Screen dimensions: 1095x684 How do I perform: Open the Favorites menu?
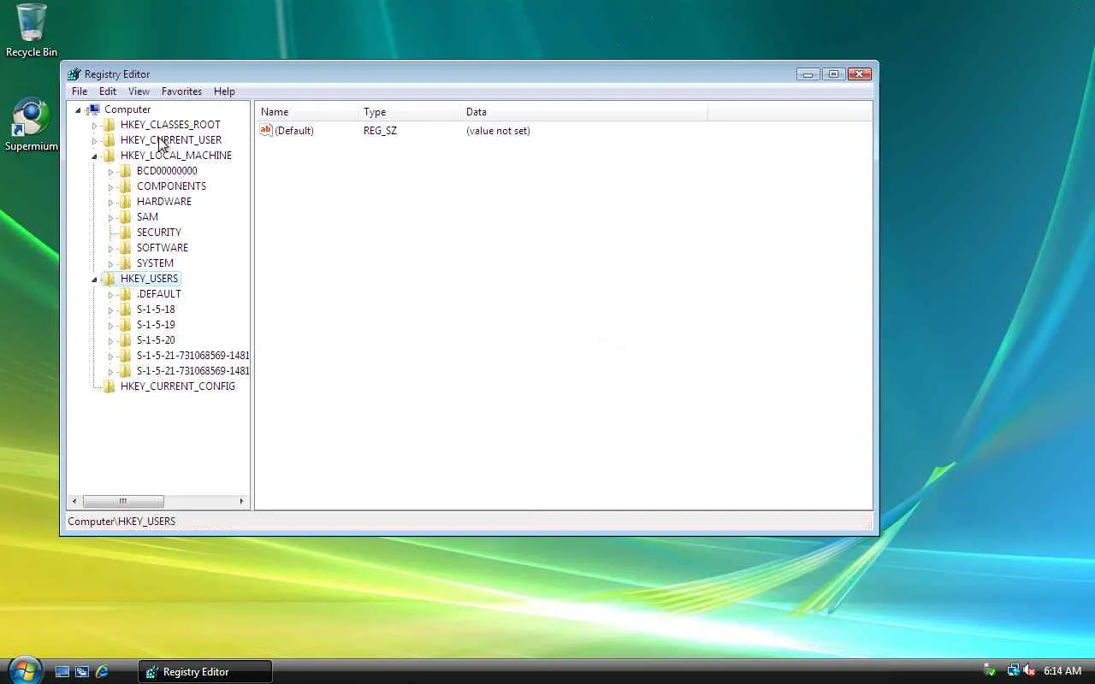(182, 91)
